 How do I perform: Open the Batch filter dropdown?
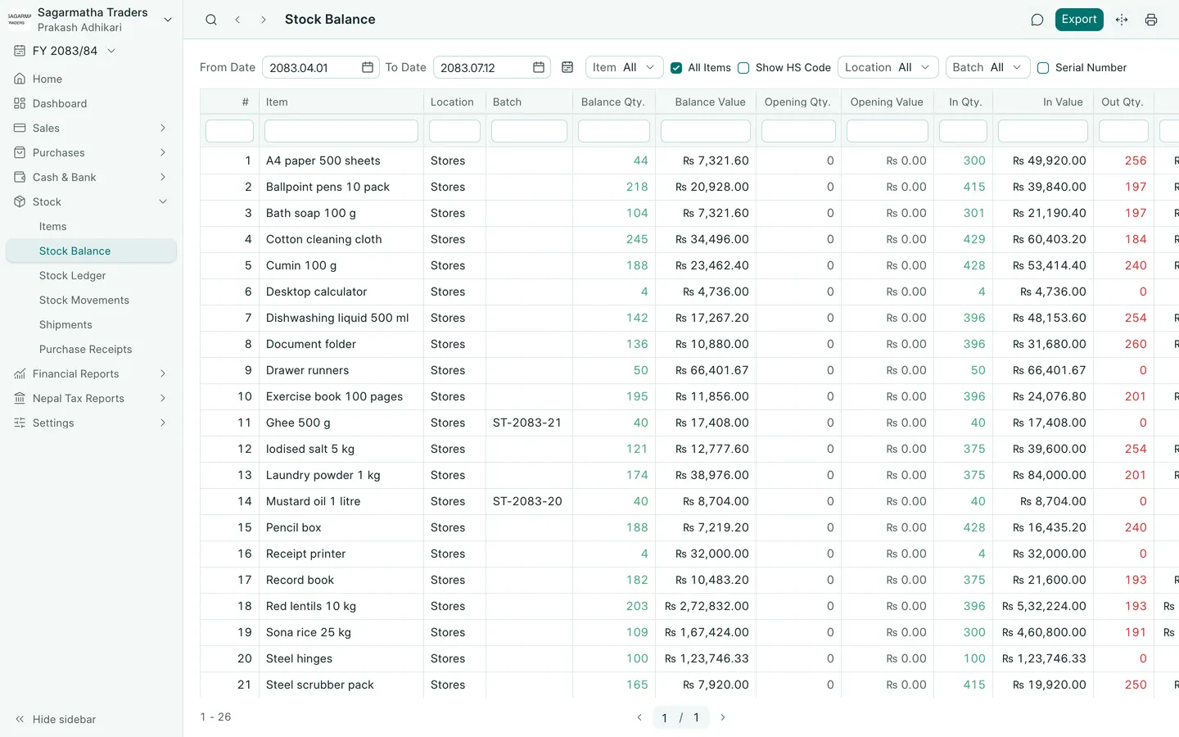[x=987, y=67]
